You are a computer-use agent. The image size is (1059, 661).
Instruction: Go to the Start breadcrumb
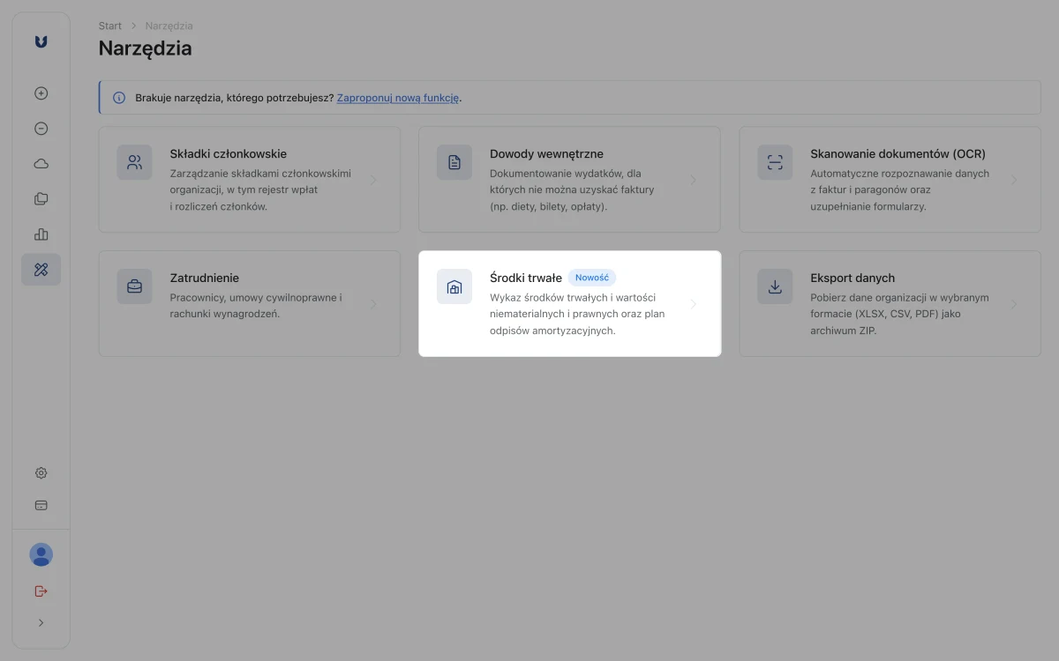(x=110, y=26)
